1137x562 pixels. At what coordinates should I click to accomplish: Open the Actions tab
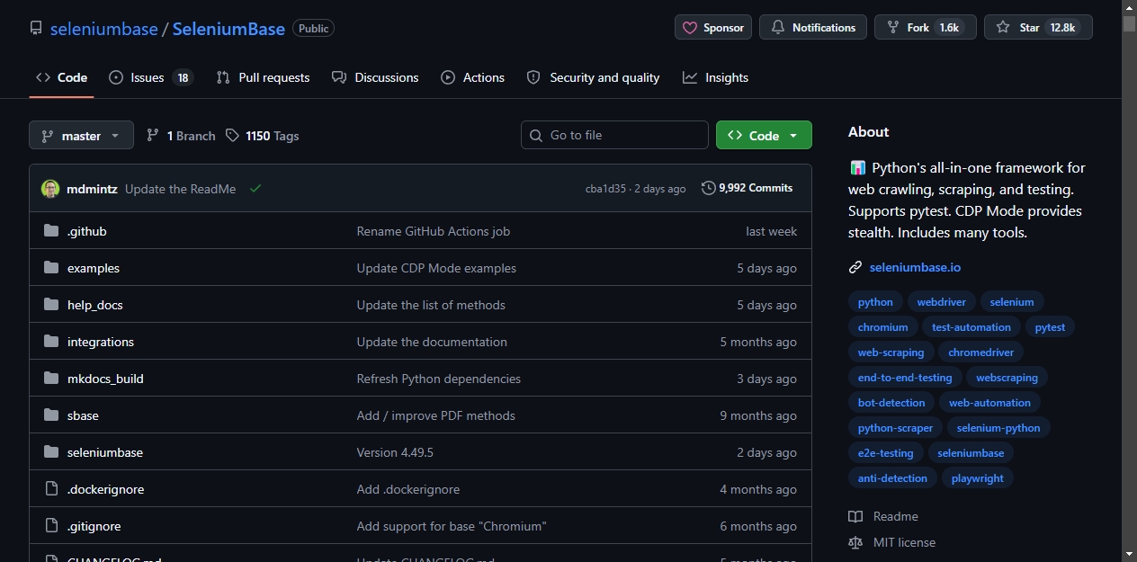click(x=473, y=77)
